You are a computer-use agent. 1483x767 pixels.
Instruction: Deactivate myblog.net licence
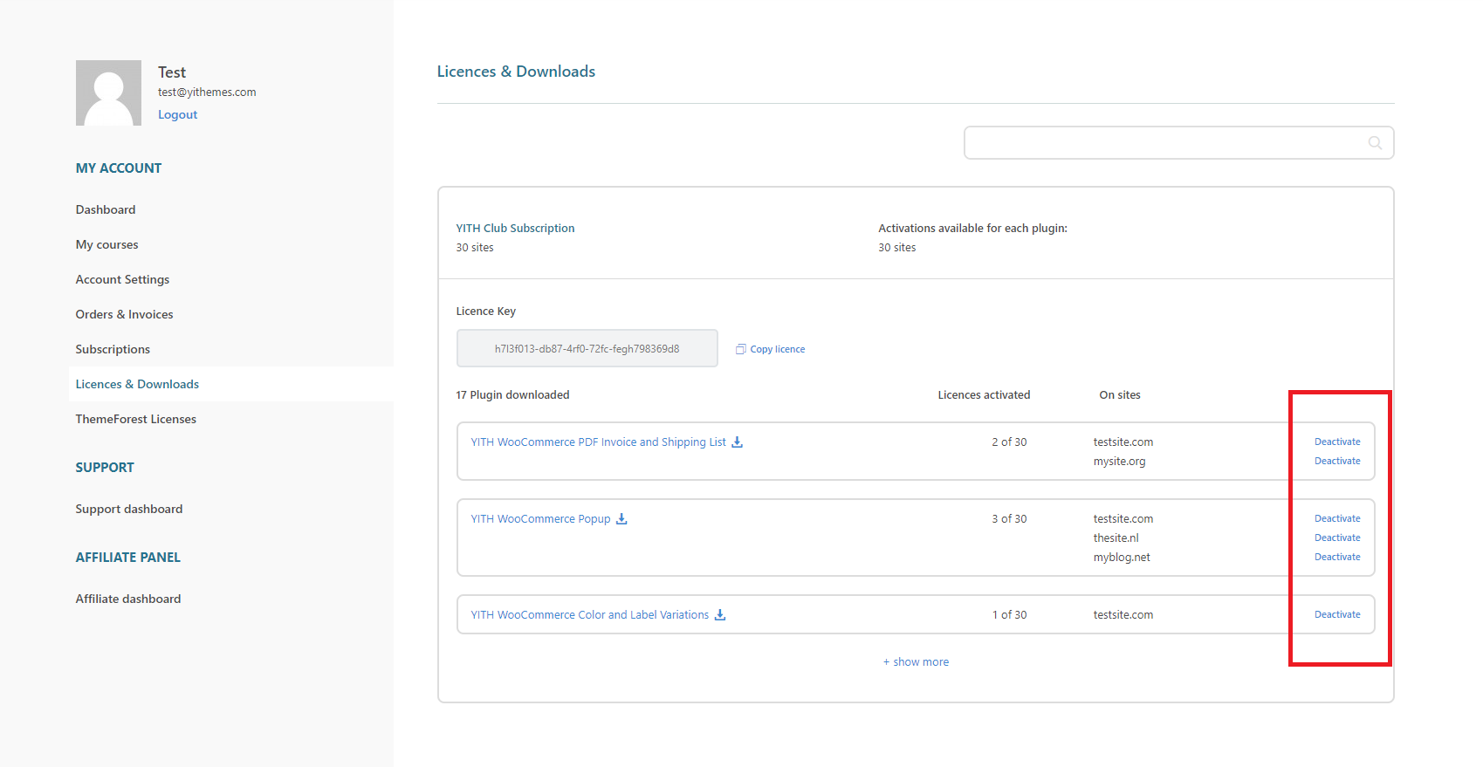[x=1337, y=557]
